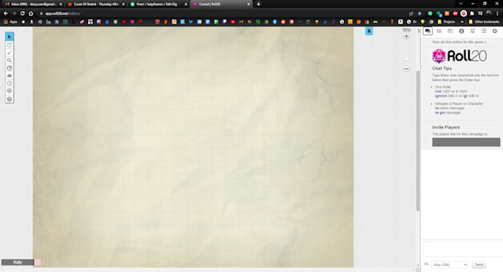Pick the freehand Drawing brush tool
Image resolution: width=503 pixels, height=272 pixels.
click(10, 53)
